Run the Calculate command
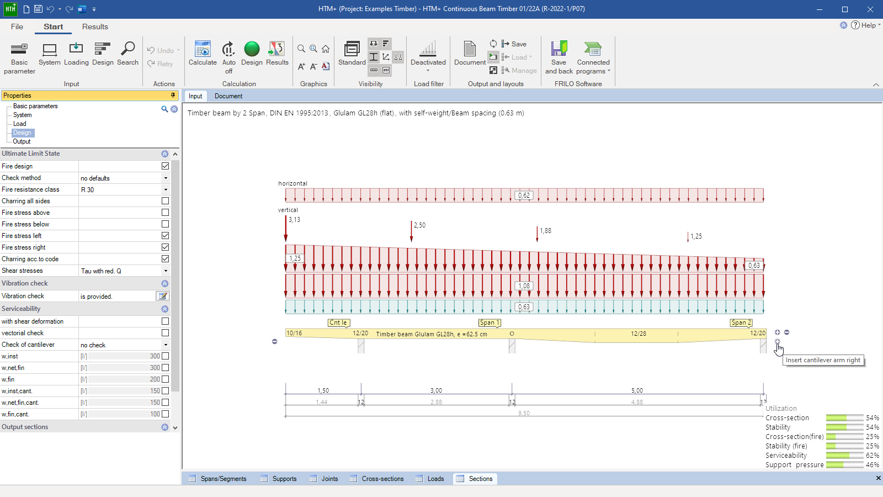 click(203, 54)
